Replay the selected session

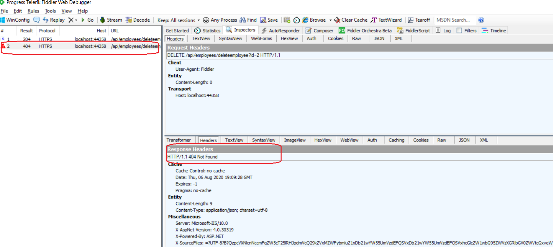coord(54,20)
